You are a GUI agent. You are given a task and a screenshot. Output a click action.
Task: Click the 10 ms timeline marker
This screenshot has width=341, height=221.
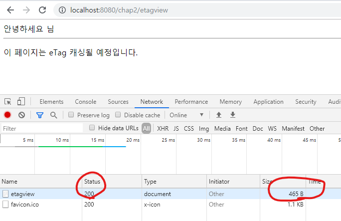[62, 140]
